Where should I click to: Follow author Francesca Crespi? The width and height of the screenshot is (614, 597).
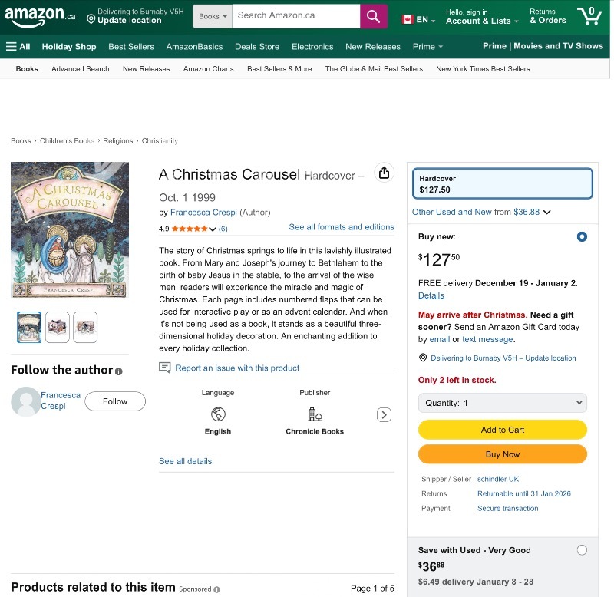pyautogui.click(x=115, y=401)
